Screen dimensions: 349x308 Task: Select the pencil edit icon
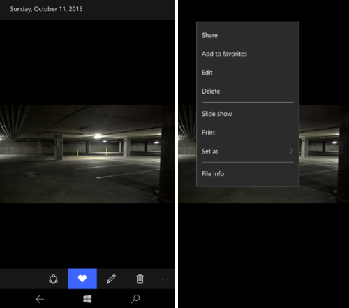coord(111,279)
